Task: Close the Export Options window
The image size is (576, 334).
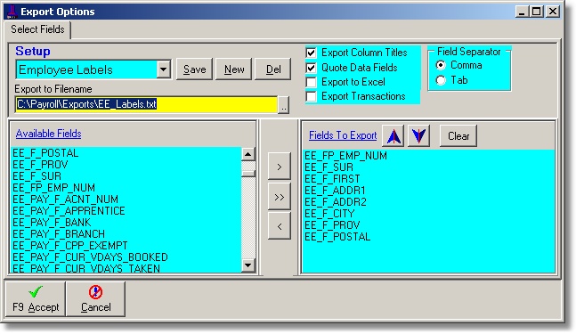Action: tap(553, 12)
